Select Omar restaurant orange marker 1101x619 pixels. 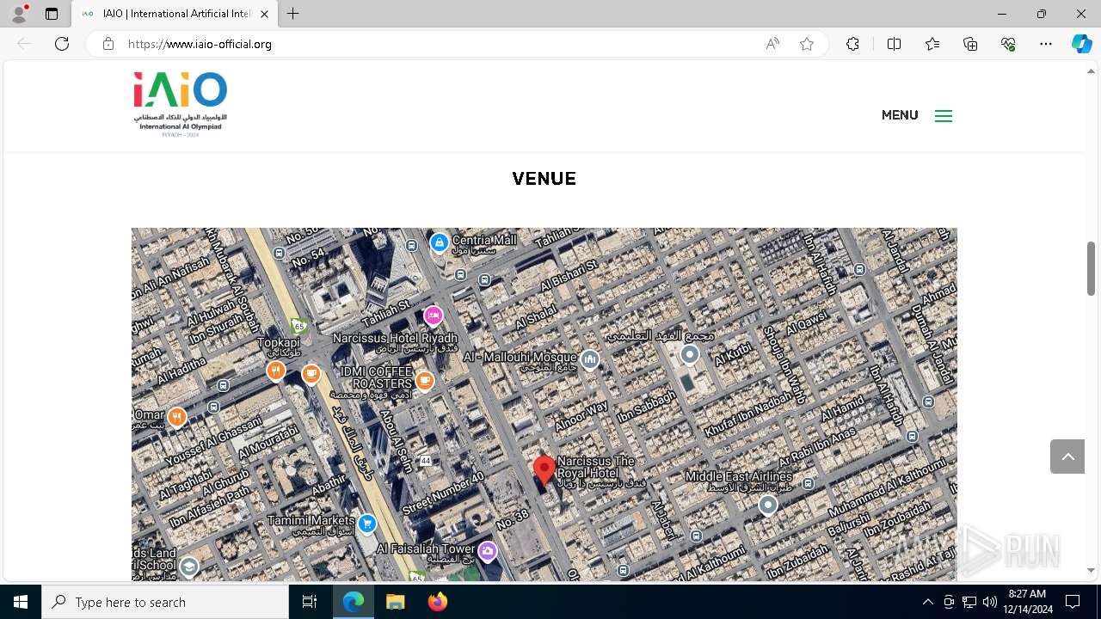(x=176, y=417)
